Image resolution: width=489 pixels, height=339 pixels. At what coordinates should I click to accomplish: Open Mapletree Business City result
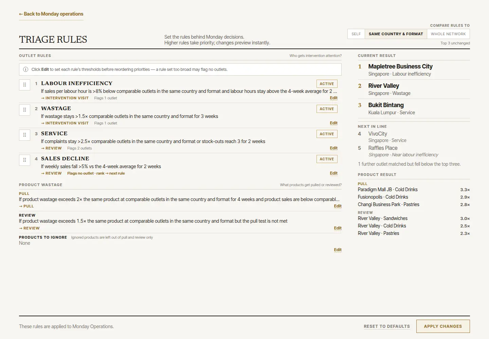pos(414,70)
